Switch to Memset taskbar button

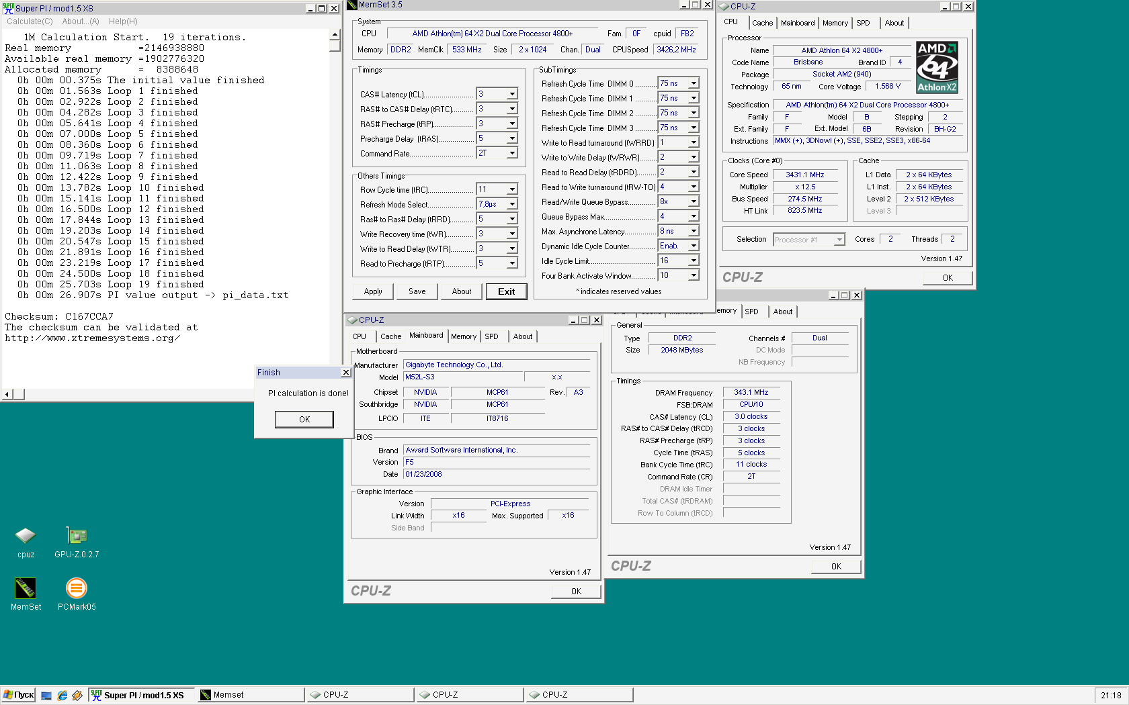coord(250,695)
